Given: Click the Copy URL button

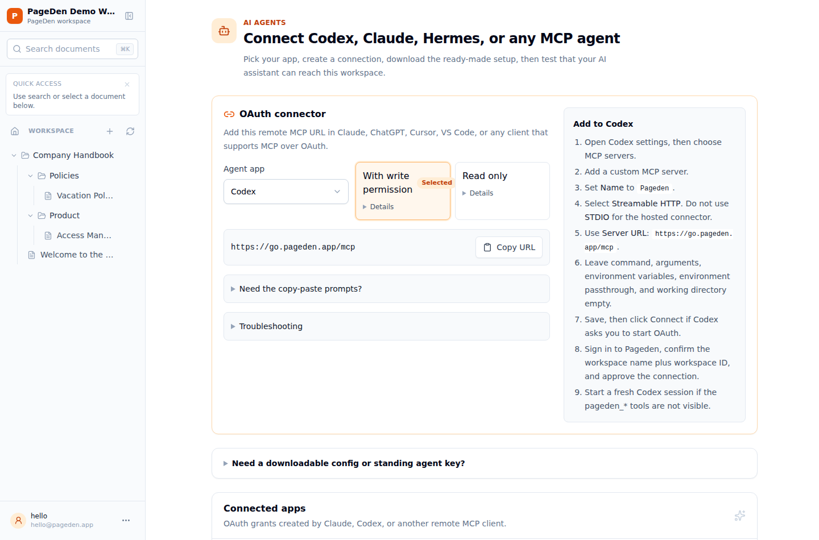Looking at the screenshot, I should 509,247.
